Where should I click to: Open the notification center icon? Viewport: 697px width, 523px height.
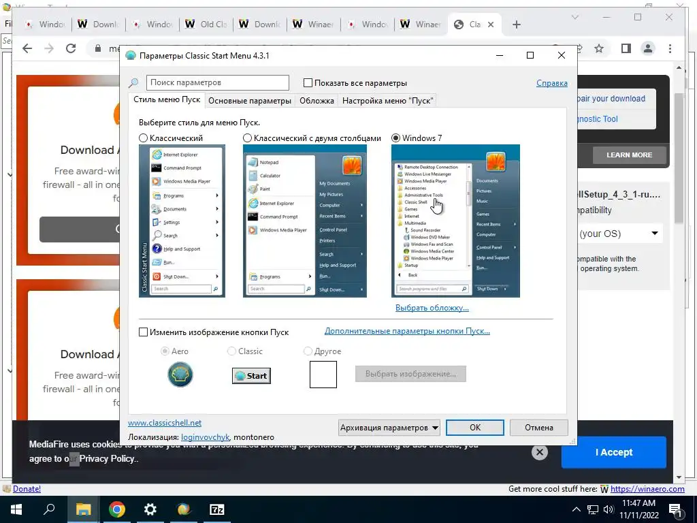pos(675,510)
